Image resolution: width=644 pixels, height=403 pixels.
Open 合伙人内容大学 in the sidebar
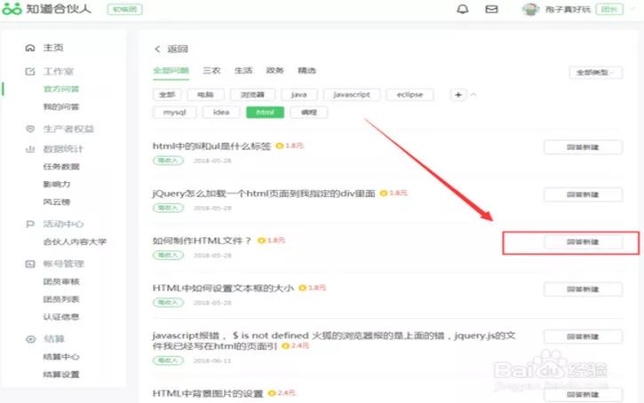pyautogui.click(x=75, y=241)
